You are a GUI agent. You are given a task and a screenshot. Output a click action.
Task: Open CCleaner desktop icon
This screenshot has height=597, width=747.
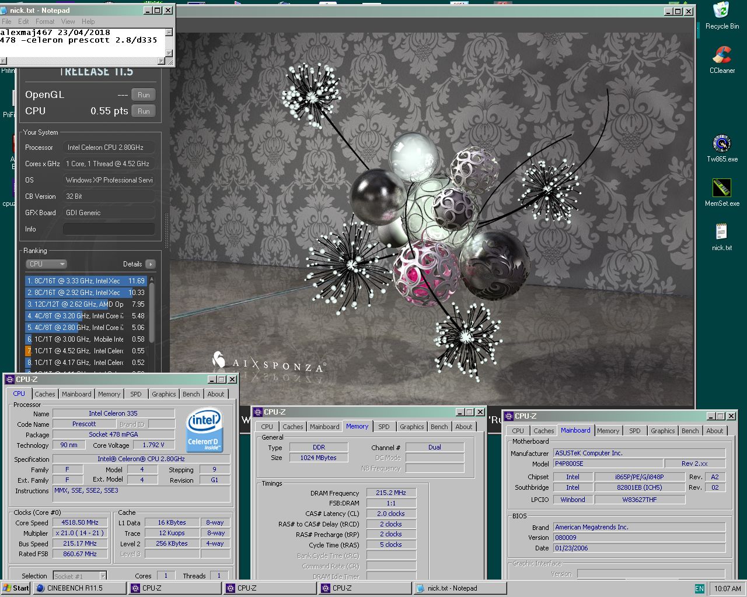722,60
